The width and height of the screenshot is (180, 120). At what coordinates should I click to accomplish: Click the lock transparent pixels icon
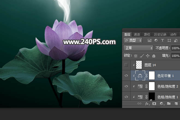click(x=136, y=56)
